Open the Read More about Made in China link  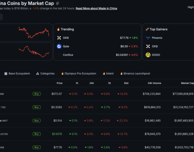pyautogui.click(x=96, y=8)
